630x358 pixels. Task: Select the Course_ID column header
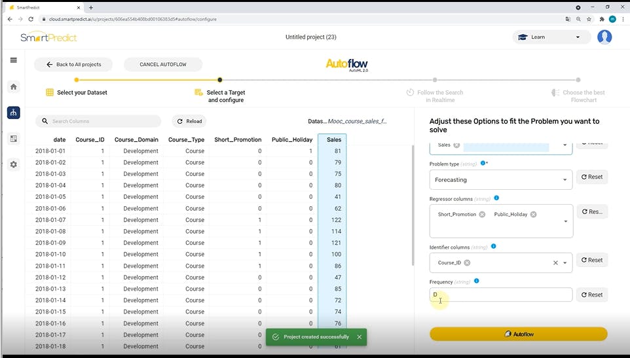point(90,139)
